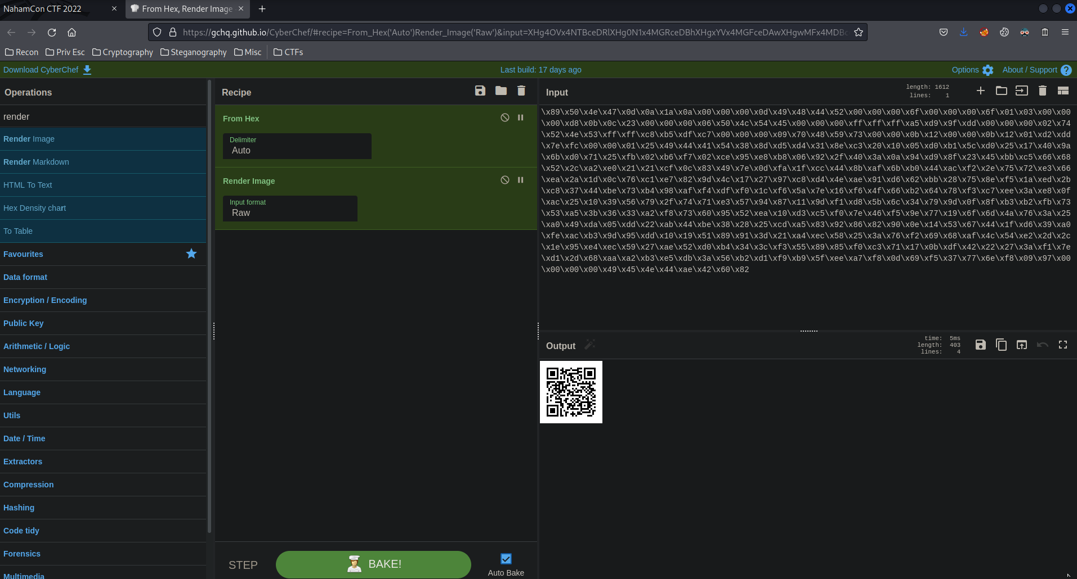This screenshot has height=579, width=1077.
Task: Clear the recipe with trash icon
Action: coord(521,91)
